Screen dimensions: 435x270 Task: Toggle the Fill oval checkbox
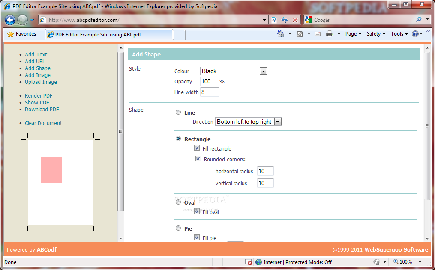coord(197,211)
